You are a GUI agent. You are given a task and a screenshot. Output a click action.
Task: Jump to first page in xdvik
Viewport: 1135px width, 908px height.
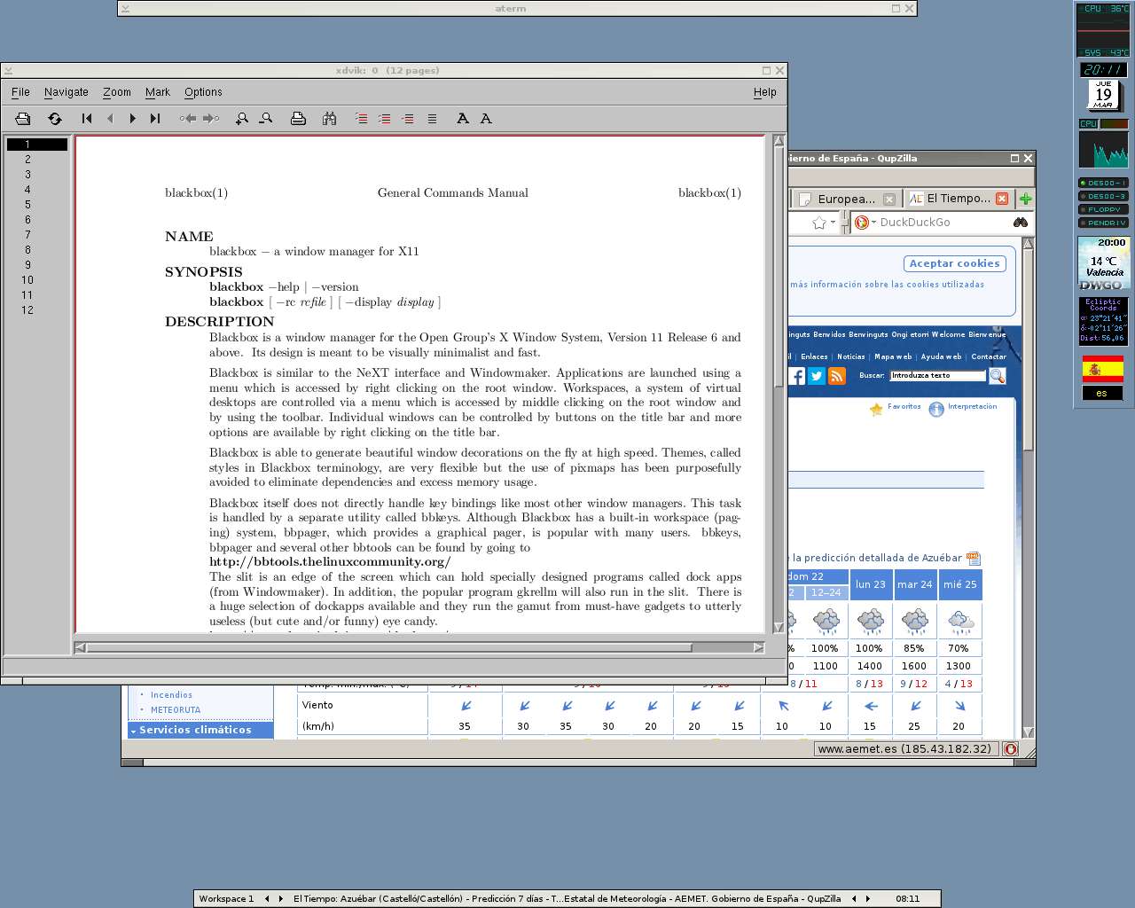click(87, 118)
